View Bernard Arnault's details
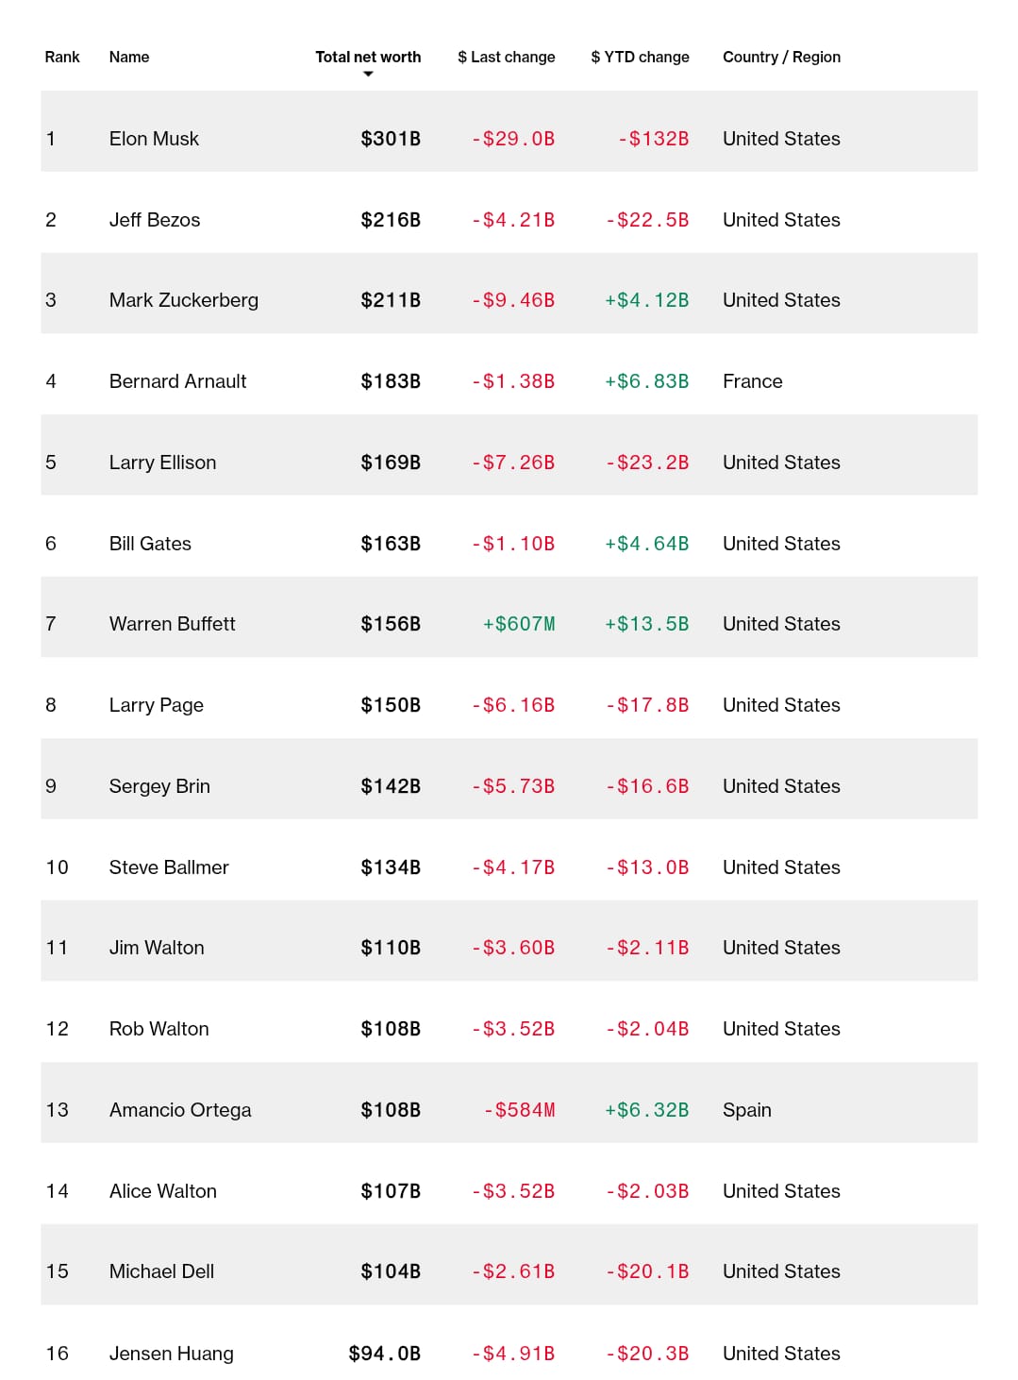1018x1380 pixels. 177,381
